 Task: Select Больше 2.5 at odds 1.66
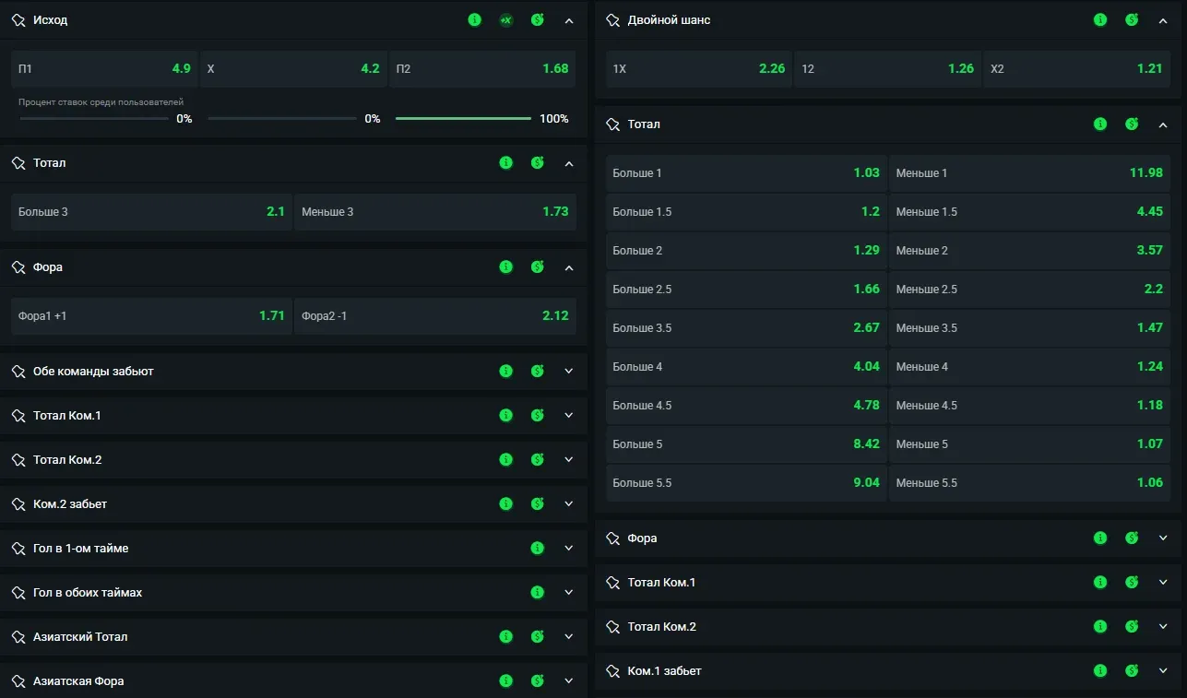746,290
